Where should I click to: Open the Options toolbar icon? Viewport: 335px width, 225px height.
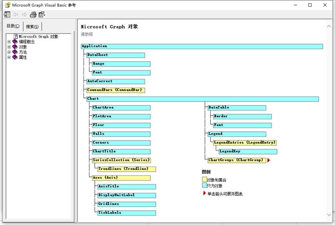point(42,14)
